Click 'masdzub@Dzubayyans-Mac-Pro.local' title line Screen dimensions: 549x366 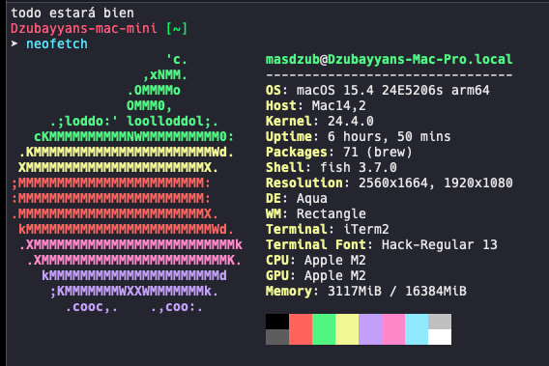(x=389, y=60)
